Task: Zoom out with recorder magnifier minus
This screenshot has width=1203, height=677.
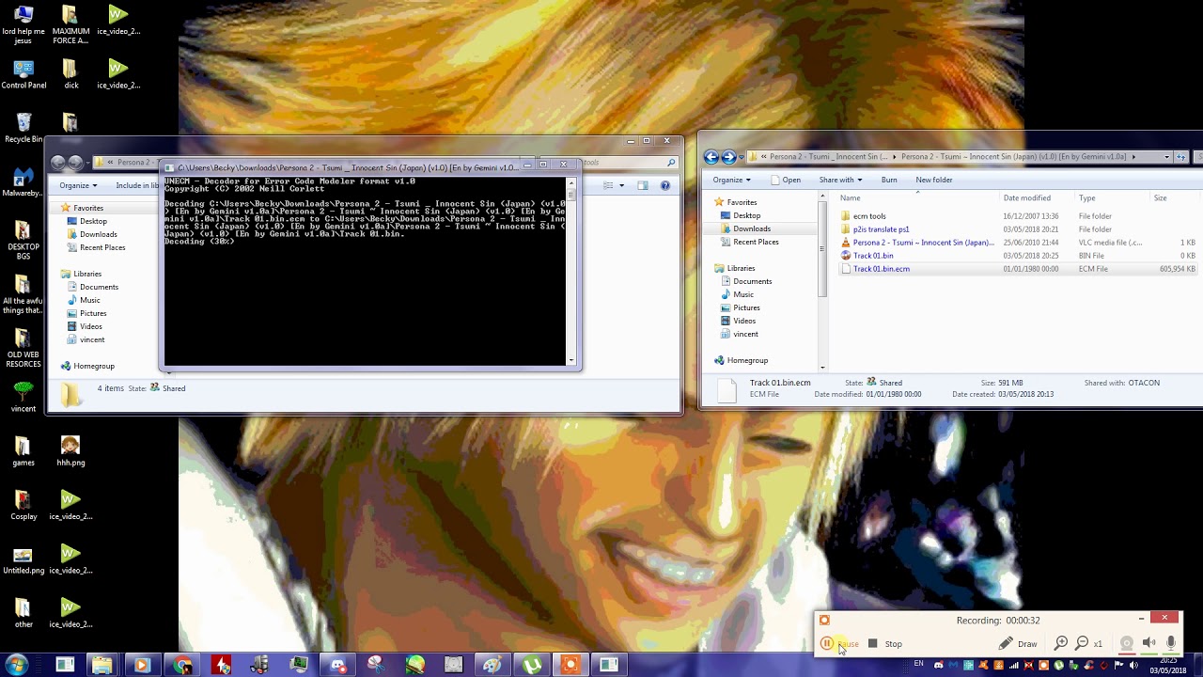Action: [x=1082, y=644]
